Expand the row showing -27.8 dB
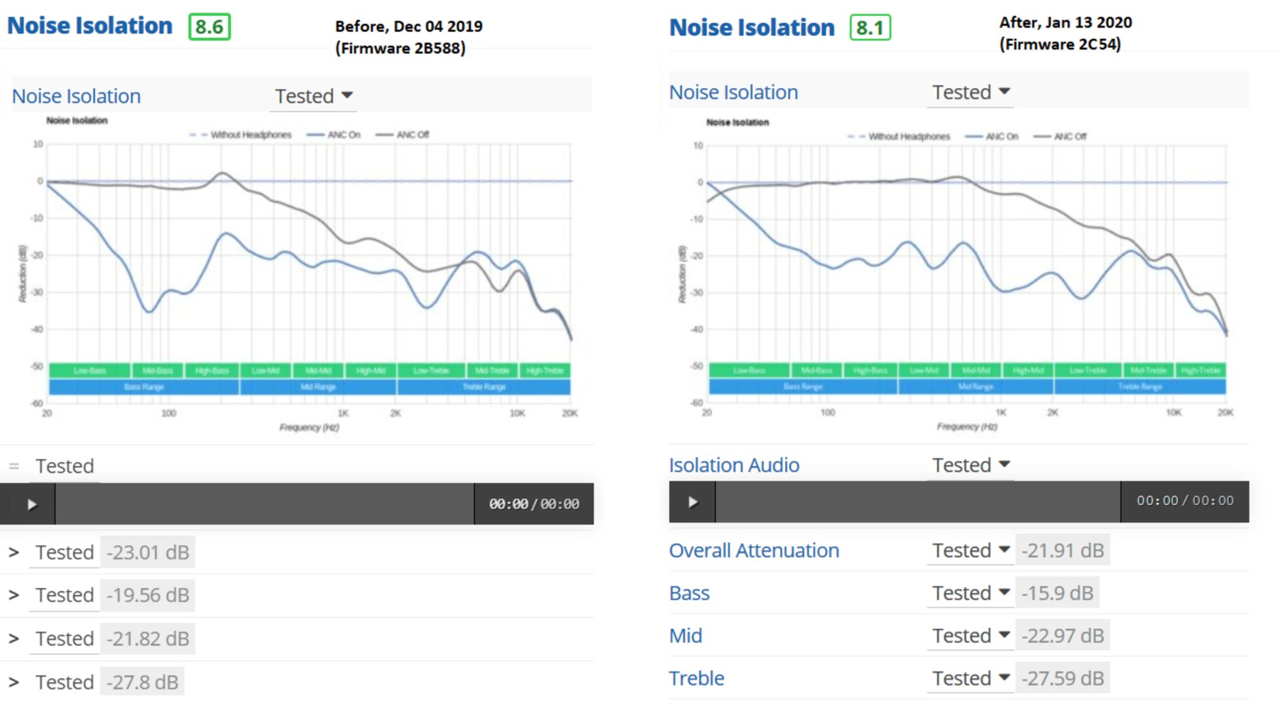The width and height of the screenshot is (1284, 724). 13,682
